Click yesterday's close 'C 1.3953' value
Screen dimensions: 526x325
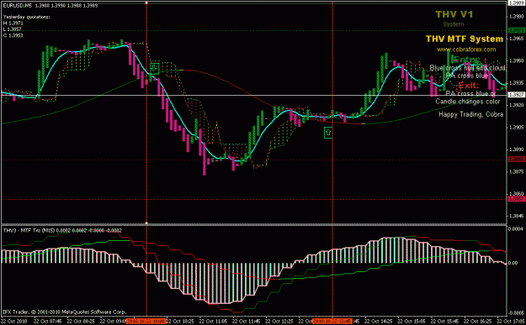[13, 35]
